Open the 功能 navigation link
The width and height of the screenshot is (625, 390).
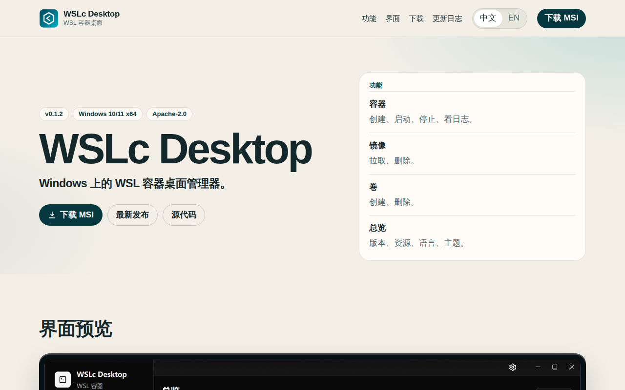point(369,19)
